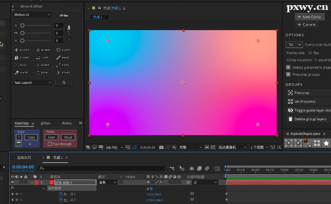Click the Blend tool in Motion v2
Screen dimensions: 331x204
tap(43, 50)
